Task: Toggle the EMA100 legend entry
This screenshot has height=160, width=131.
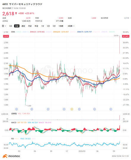Action: tap(97, 32)
